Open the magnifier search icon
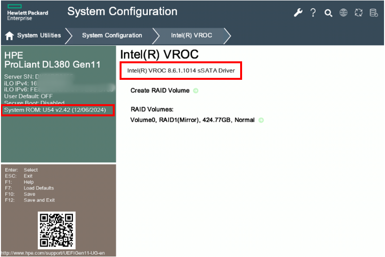Viewport: 385px width, 257px height. [x=328, y=13]
